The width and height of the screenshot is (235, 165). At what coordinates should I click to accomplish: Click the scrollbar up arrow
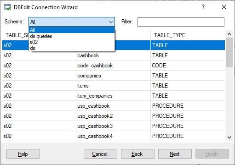[x=229, y=34]
